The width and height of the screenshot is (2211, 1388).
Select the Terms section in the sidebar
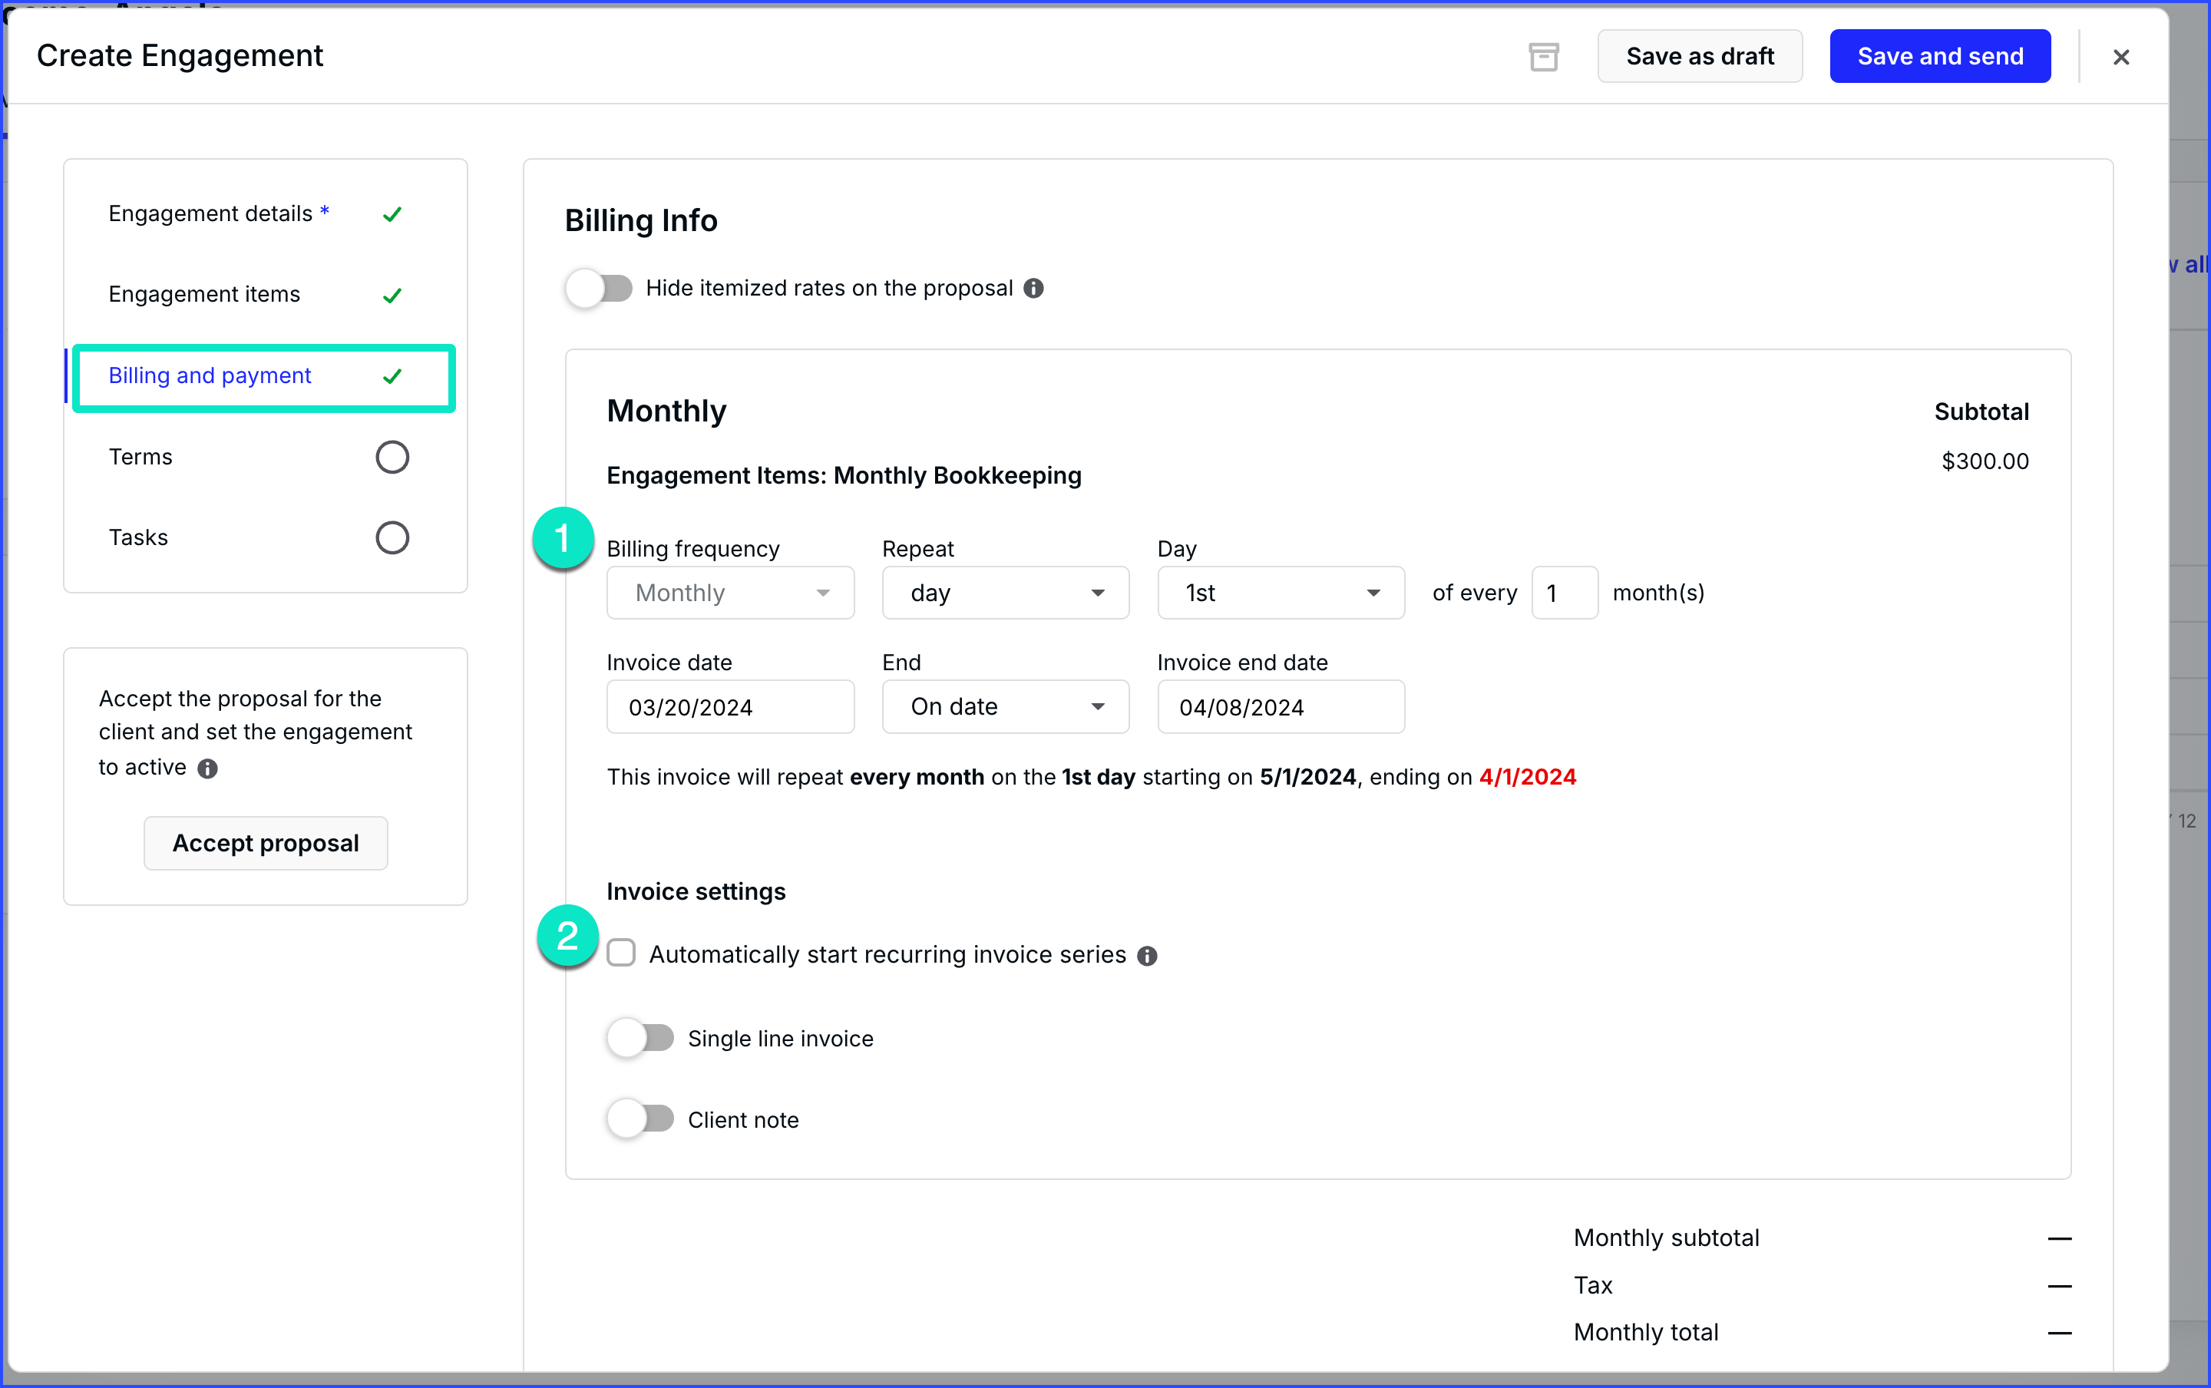tap(140, 456)
